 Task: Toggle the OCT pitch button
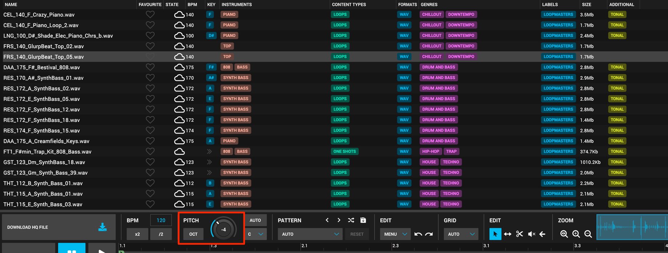click(193, 234)
